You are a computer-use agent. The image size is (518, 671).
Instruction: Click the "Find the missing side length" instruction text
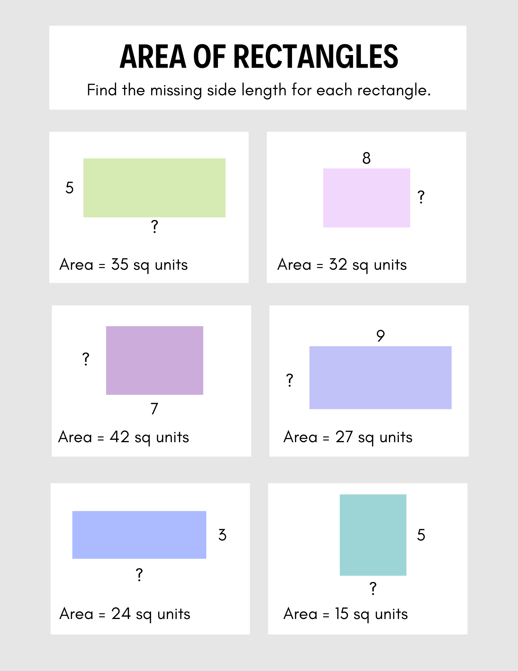(x=259, y=90)
